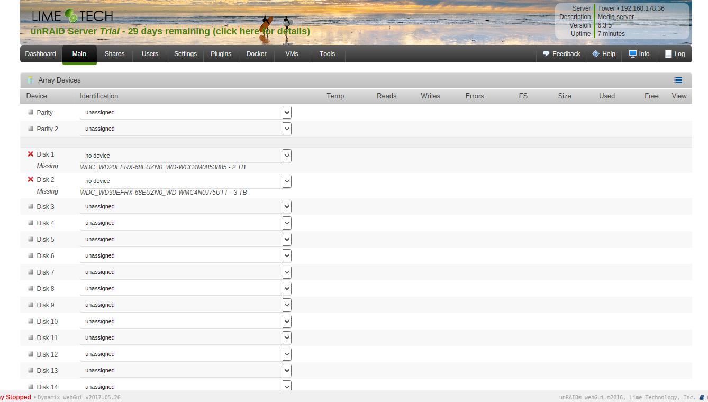This screenshot has height=402, width=708.
Task: Click the Disk 9 status indicator
Action: [31, 305]
